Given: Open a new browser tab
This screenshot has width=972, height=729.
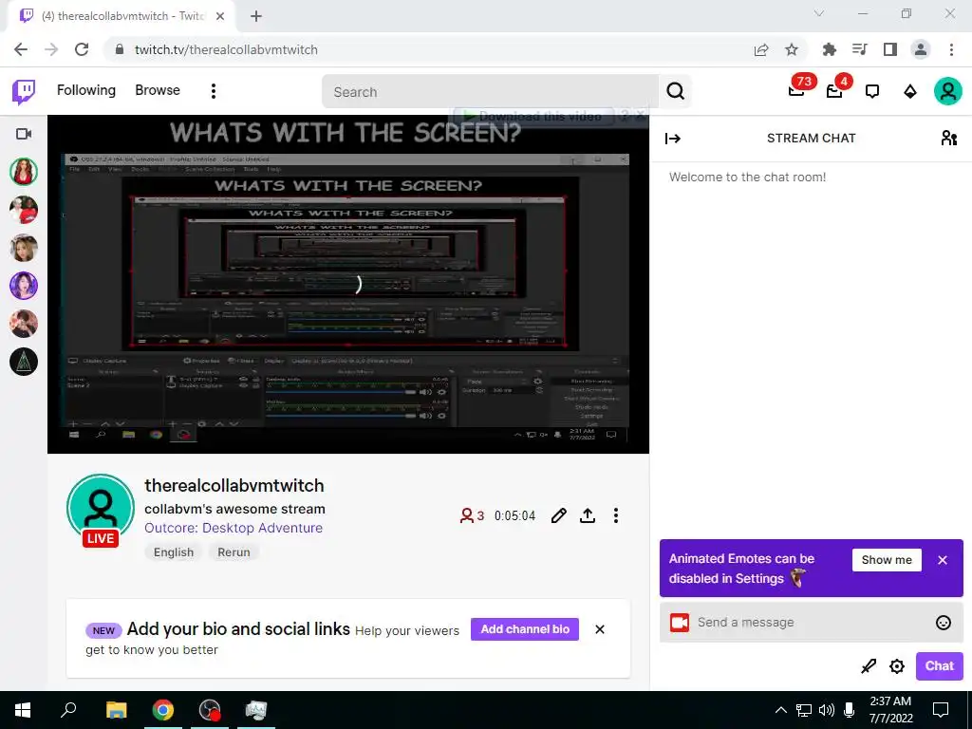Looking at the screenshot, I should pos(256,17).
